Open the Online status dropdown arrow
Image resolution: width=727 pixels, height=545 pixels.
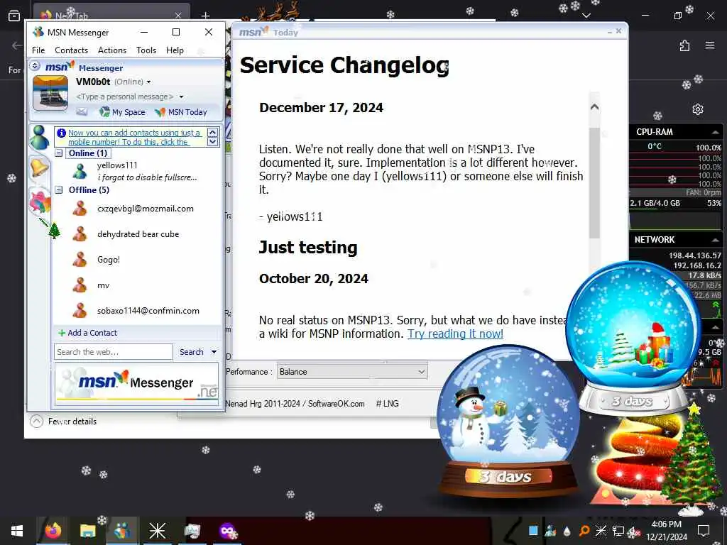(149, 82)
